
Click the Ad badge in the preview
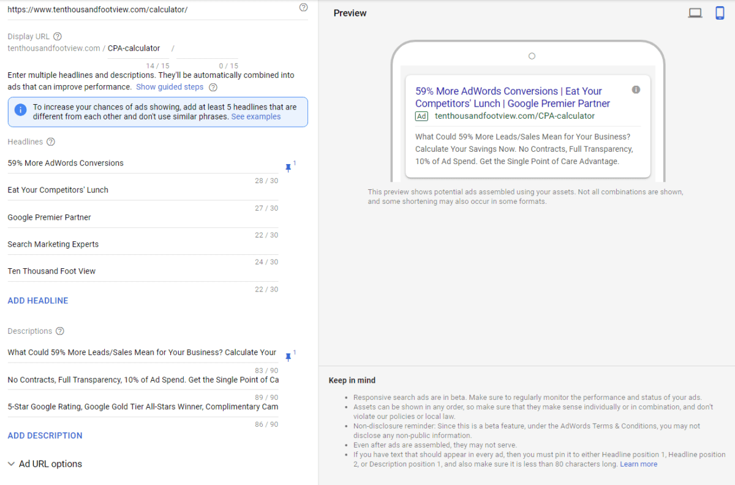pyautogui.click(x=421, y=116)
